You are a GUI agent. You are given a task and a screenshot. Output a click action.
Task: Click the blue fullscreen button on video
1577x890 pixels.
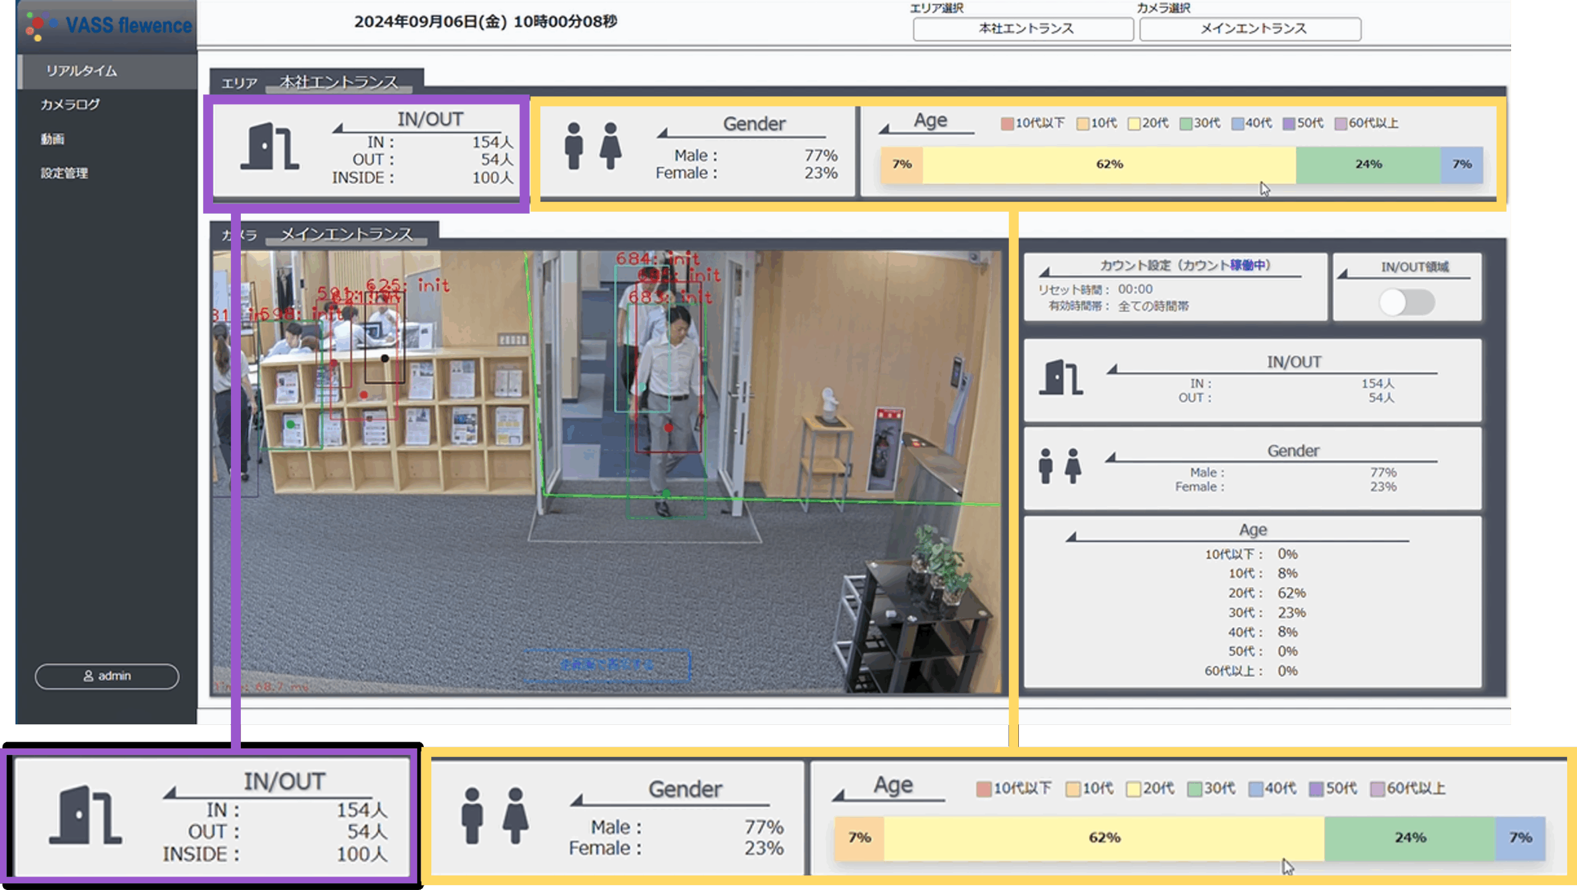pyautogui.click(x=606, y=665)
